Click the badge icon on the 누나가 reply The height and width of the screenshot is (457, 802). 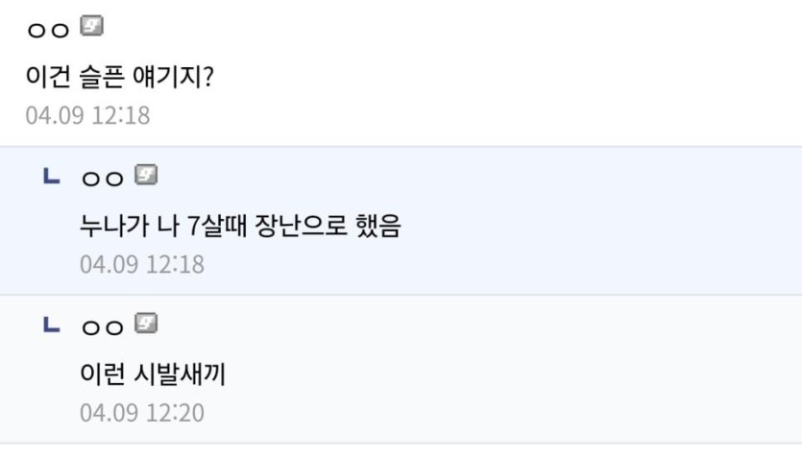point(146,176)
